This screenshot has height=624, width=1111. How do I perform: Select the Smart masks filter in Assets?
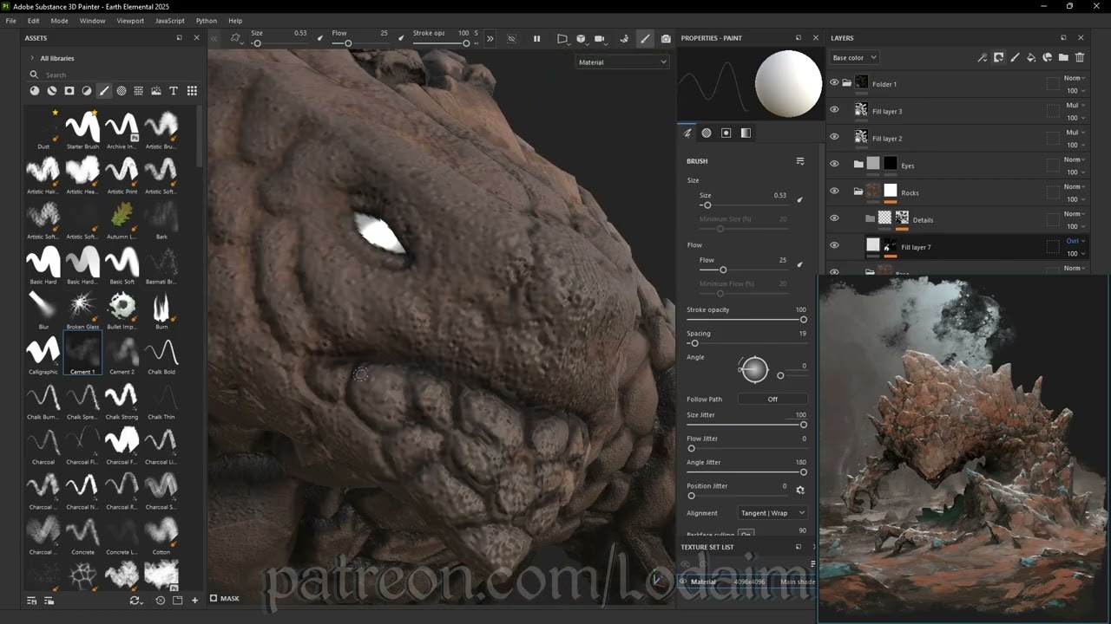pos(69,91)
